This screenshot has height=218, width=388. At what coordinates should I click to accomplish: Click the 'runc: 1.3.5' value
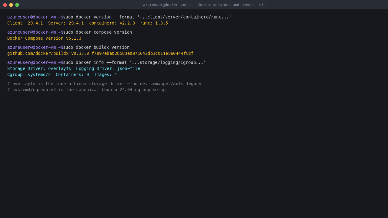click(154, 23)
